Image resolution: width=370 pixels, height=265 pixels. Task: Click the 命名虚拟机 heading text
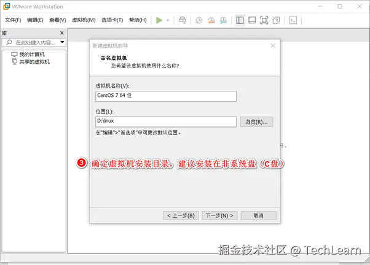click(114, 58)
